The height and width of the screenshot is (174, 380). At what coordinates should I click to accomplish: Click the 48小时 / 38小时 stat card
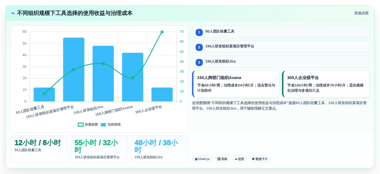[159, 149]
